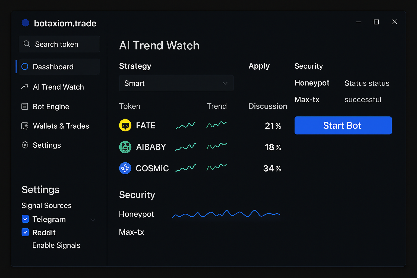Click the AI Trend Watch arrow icon

(24, 87)
